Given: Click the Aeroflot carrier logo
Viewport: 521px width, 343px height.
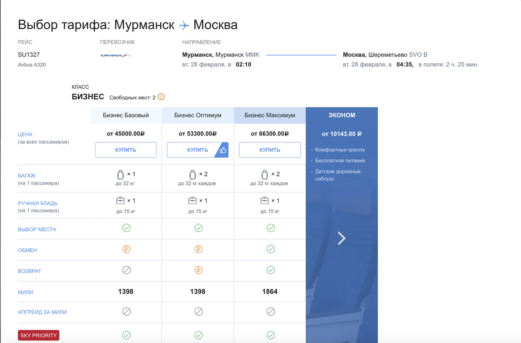Looking at the screenshot, I should pyautogui.click(x=115, y=56).
